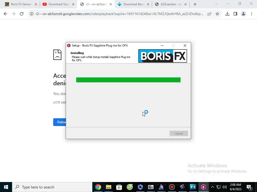This screenshot has height=192, width=257.
Task: Close the Download Bandicam tab
Action: point(148,4)
